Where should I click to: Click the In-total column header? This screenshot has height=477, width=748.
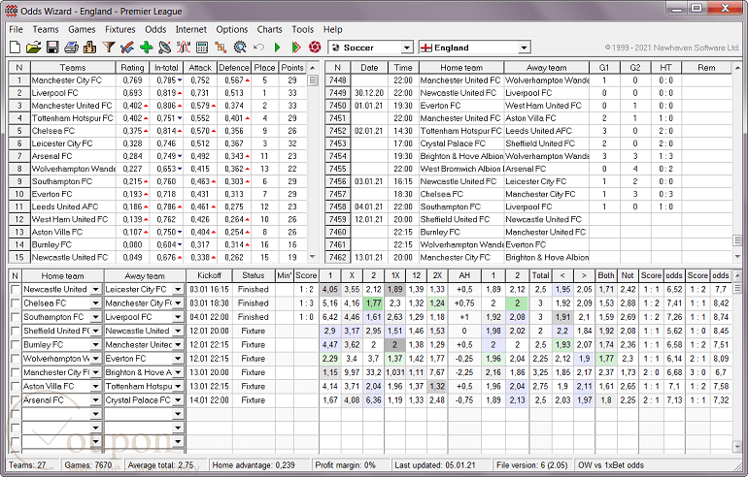[166, 68]
